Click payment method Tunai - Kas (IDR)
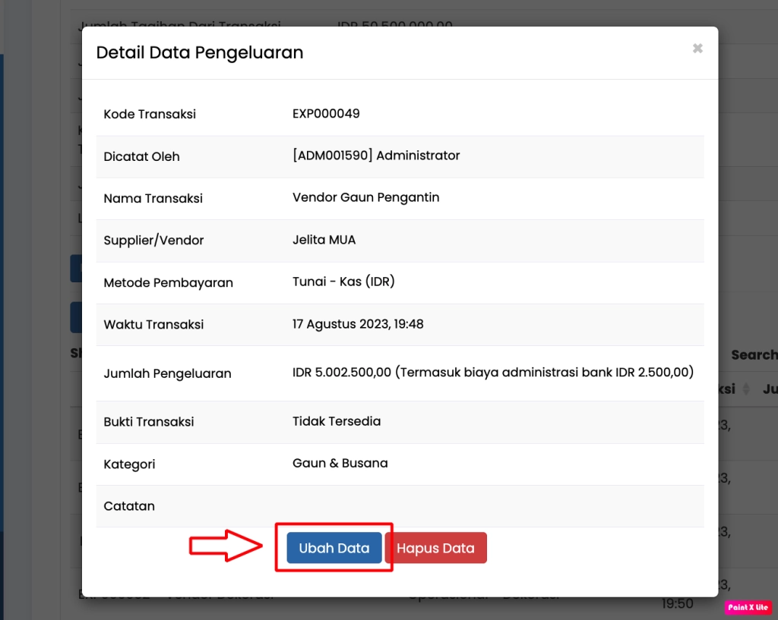 343,282
